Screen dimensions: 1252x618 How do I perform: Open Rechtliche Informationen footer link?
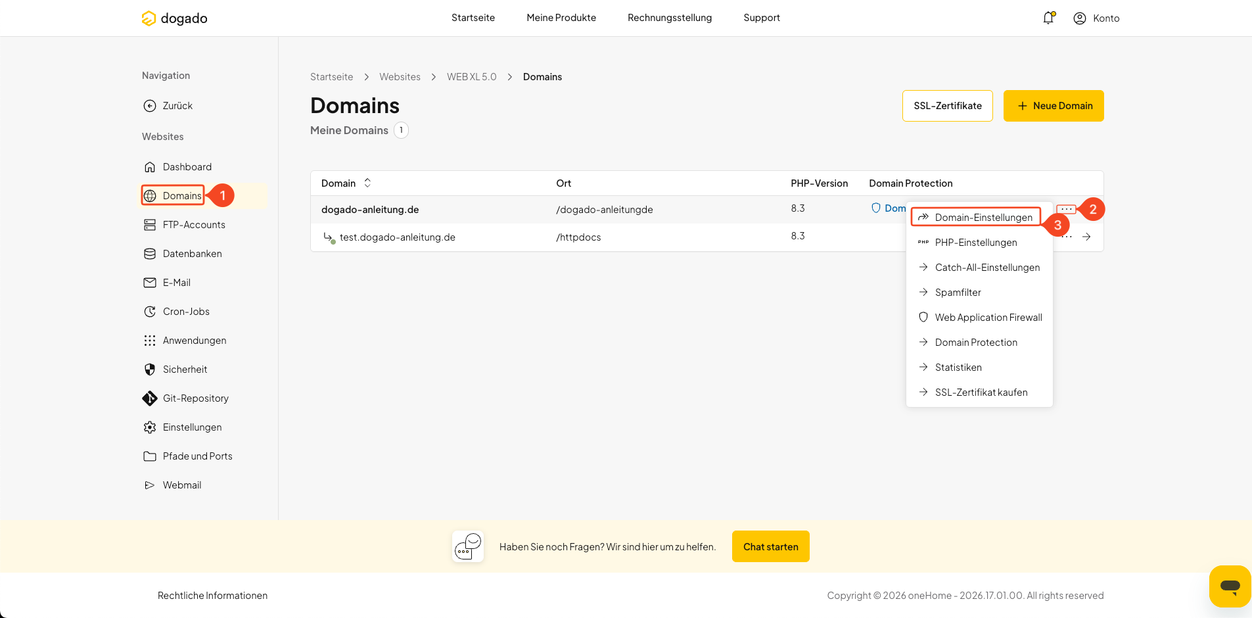point(212,596)
